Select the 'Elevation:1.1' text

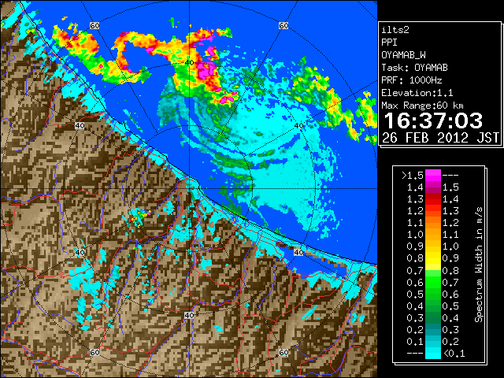(417, 93)
